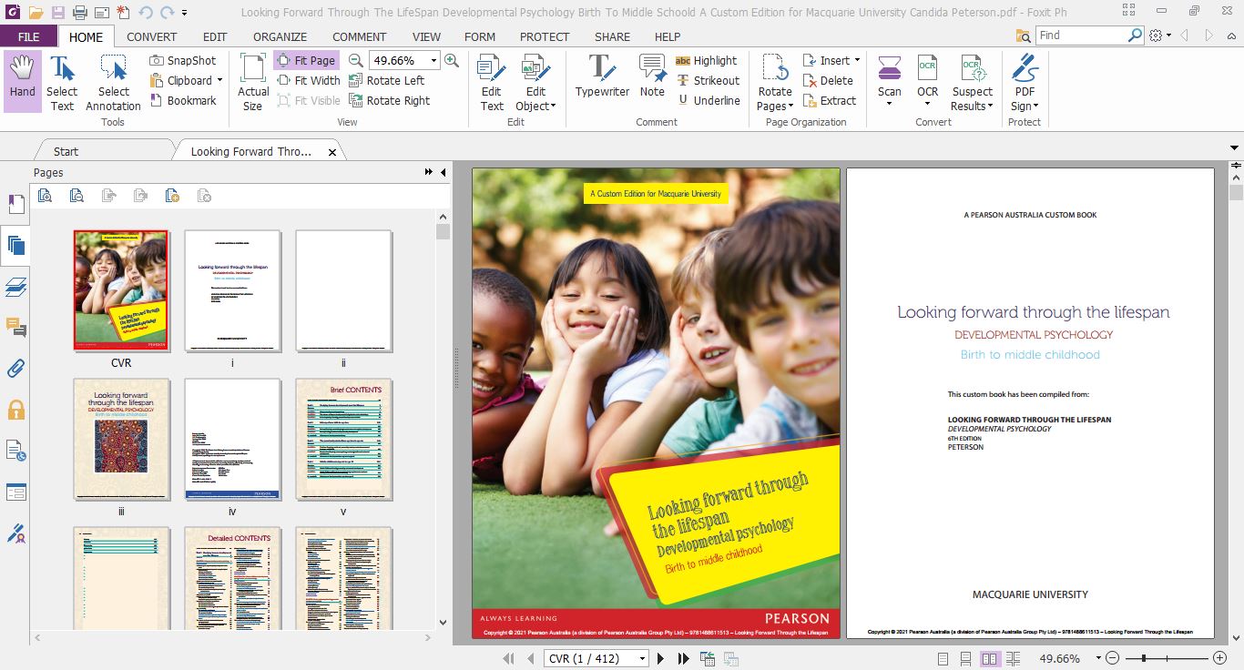Delete pages using the Delete button
Viewport: 1244px width, 670px height.
pyautogui.click(x=828, y=80)
